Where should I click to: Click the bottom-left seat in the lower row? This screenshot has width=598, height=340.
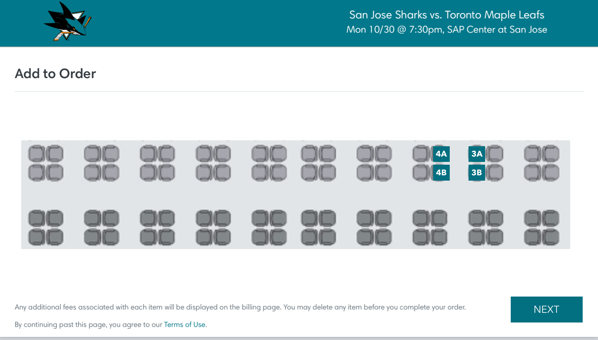(37, 237)
